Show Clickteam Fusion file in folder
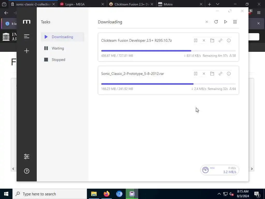 point(212,40)
